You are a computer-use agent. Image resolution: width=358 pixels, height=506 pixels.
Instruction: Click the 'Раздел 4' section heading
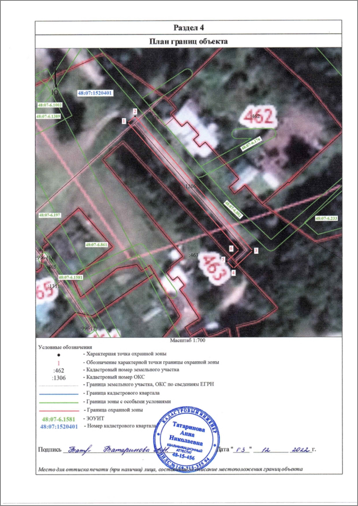pos(189,28)
